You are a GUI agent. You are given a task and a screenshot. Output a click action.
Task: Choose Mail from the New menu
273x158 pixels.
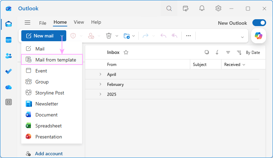[x=52, y=49]
